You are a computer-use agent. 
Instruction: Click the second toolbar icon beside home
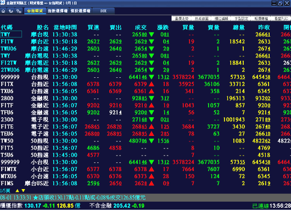[x=11, y=11]
